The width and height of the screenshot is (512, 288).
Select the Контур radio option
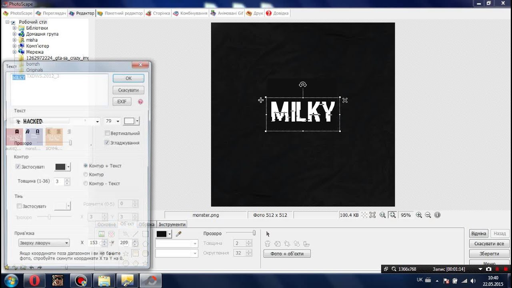coord(86,174)
